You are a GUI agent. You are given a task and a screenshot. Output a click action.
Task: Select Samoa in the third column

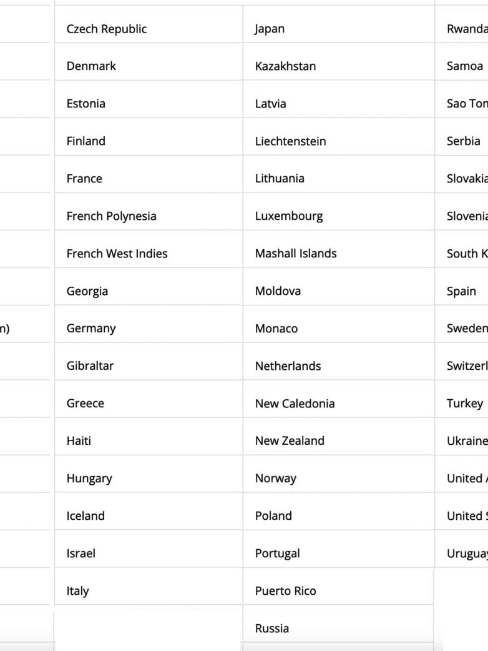[464, 66]
